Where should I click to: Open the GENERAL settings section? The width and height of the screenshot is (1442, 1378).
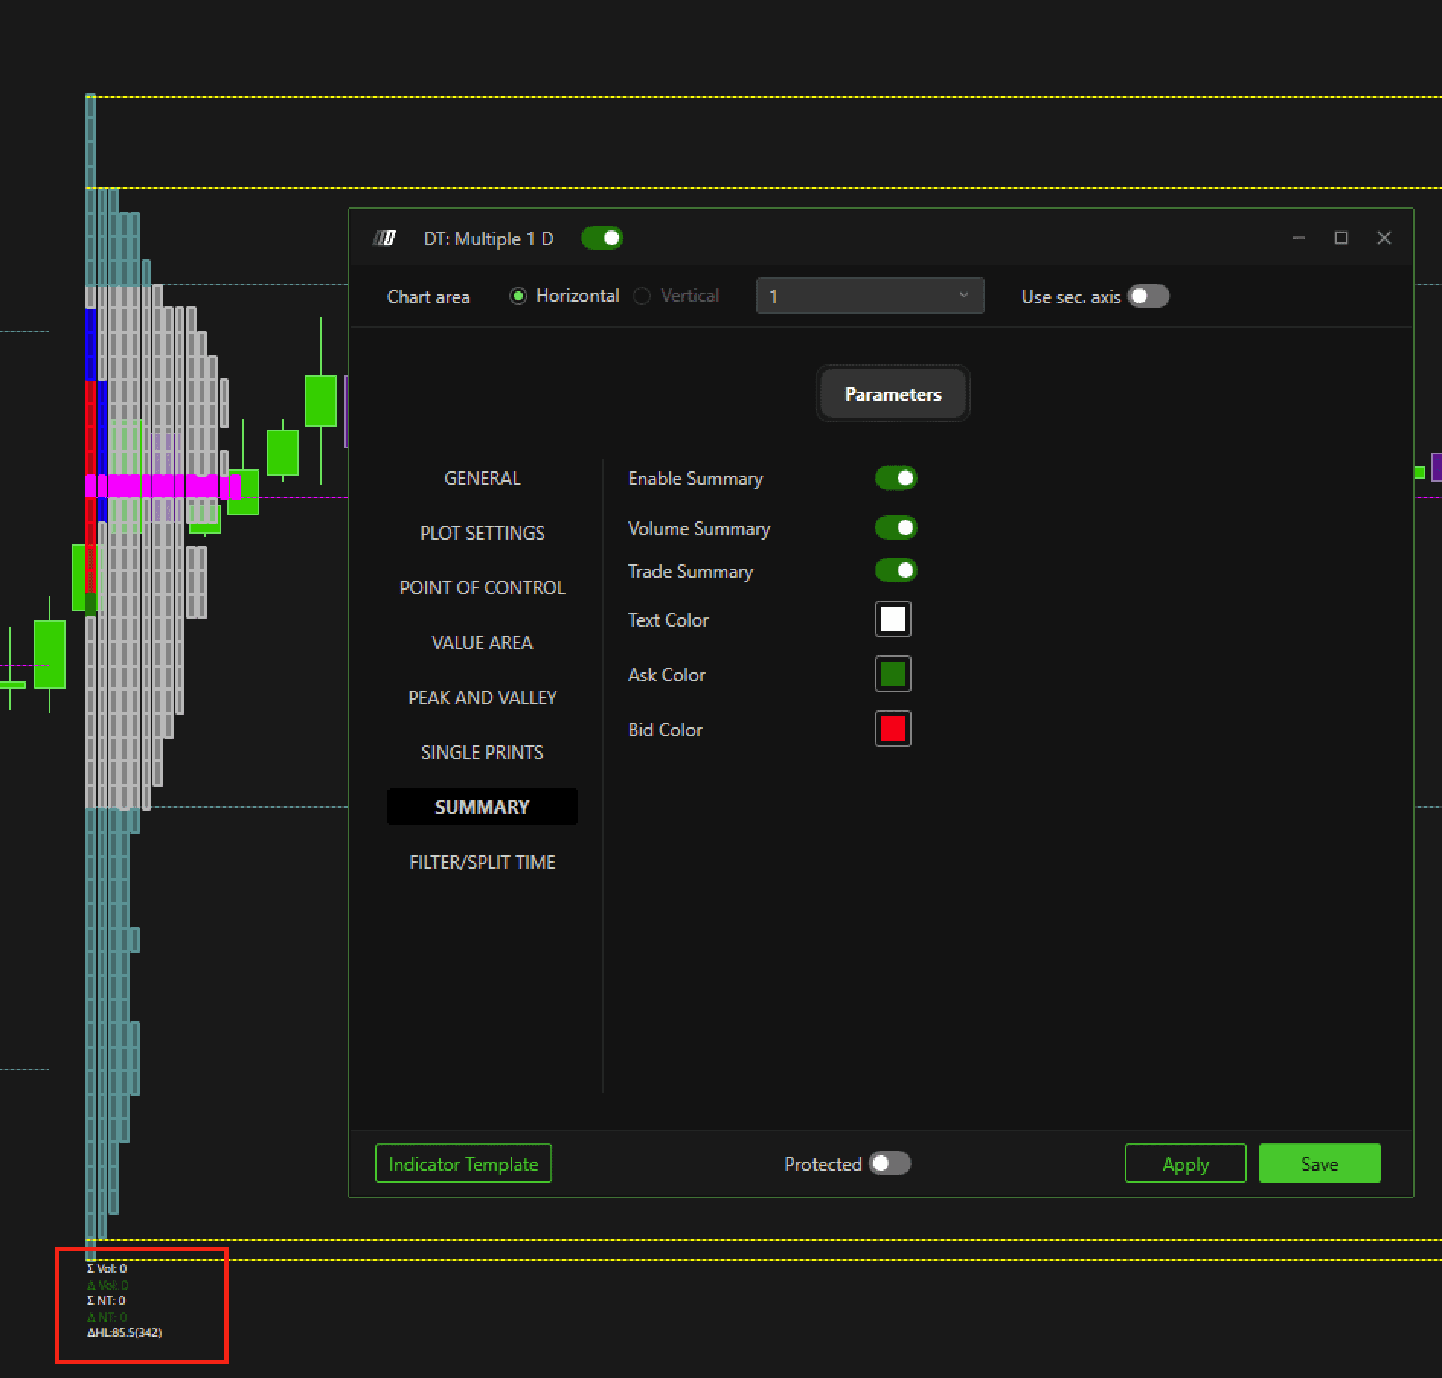point(482,478)
